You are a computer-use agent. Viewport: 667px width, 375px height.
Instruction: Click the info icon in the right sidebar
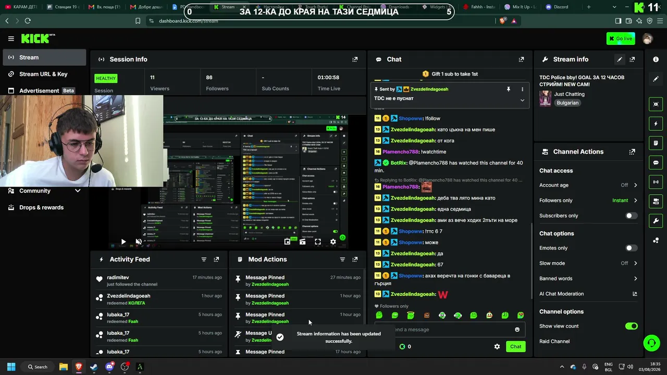(x=656, y=59)
